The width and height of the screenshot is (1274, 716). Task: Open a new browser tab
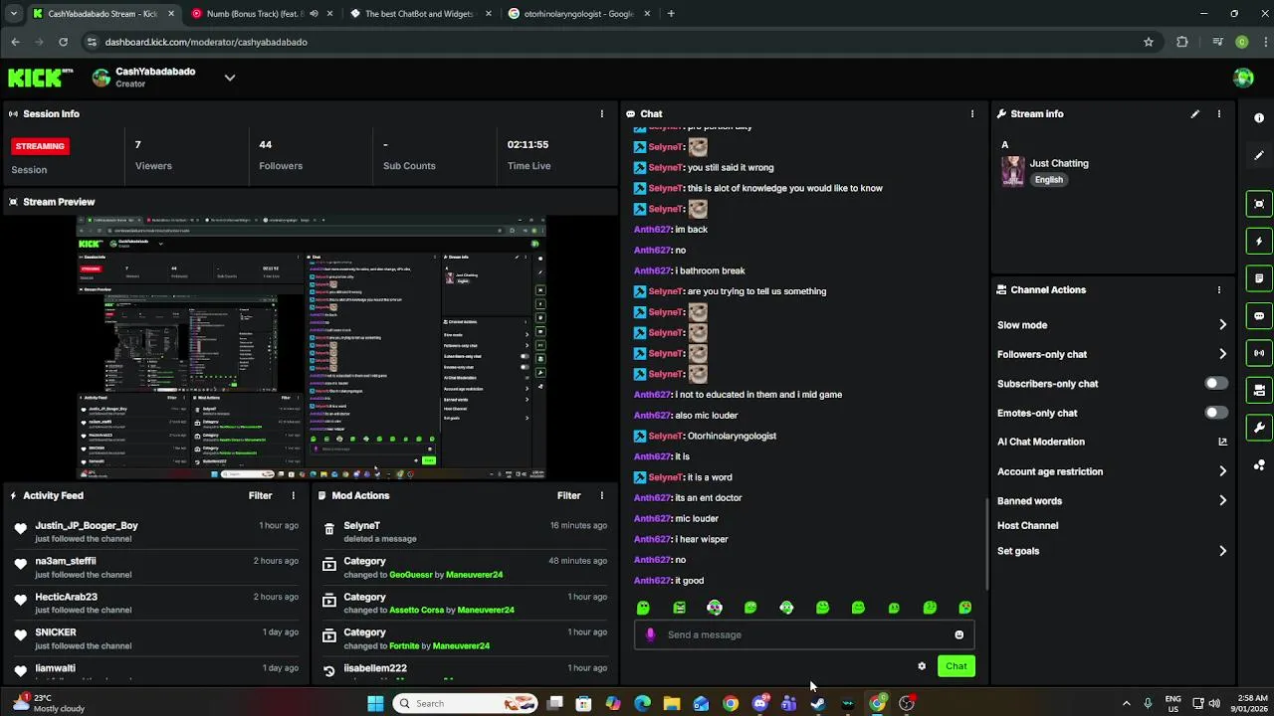[x=671, y=14]
